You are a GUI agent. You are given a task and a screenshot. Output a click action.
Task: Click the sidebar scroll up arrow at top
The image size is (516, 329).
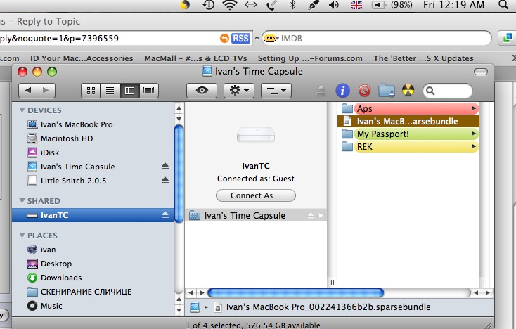(x=179, y=108)
